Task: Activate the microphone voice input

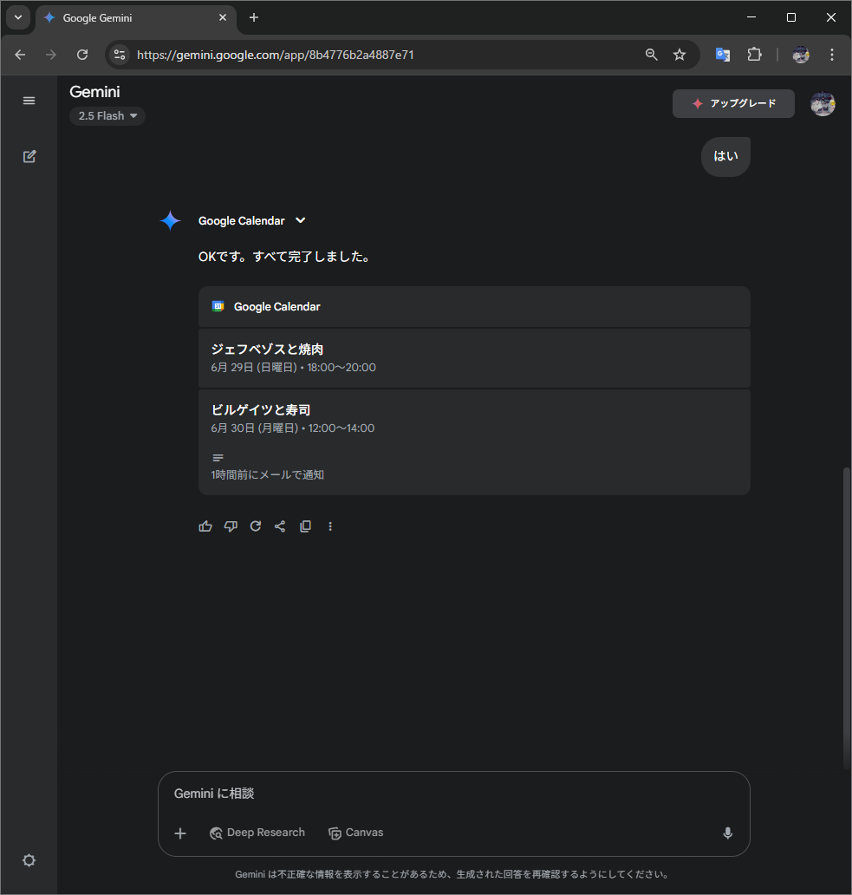Action: point(728,833)
